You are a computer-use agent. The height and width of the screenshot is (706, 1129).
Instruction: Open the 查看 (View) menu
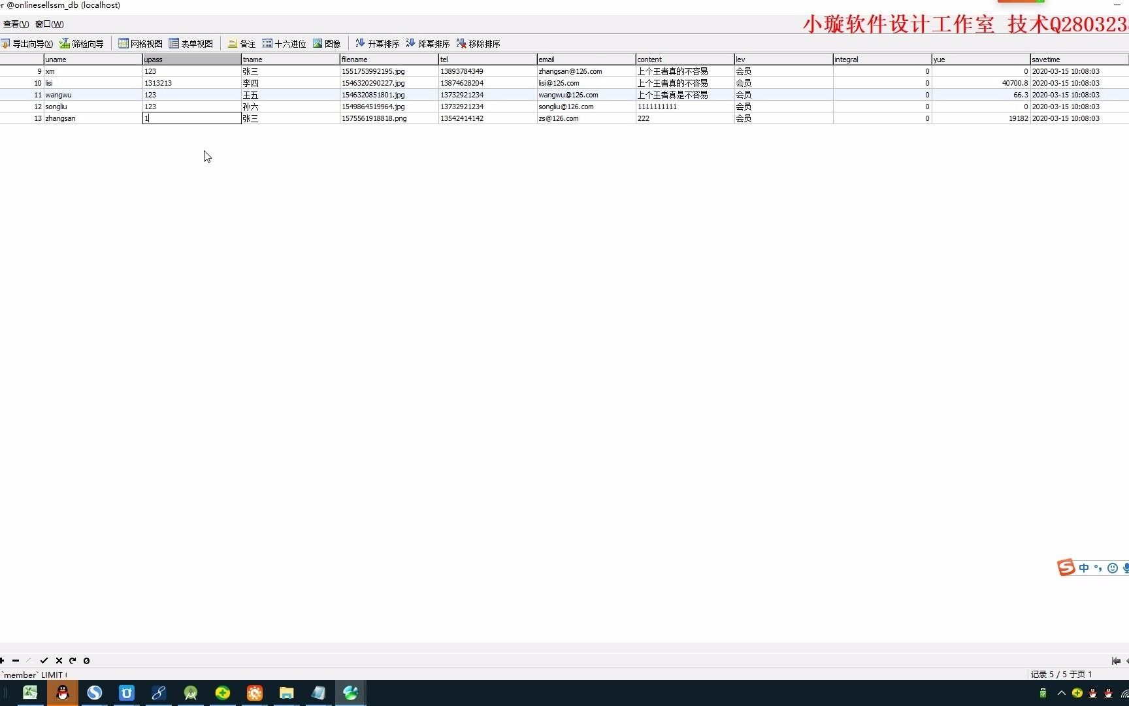tap(16, 24)
